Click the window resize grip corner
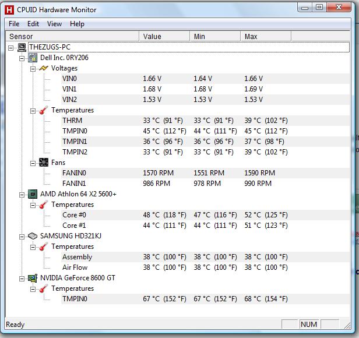Viewport: 359px width, 338px height. [x=347, y=325]
